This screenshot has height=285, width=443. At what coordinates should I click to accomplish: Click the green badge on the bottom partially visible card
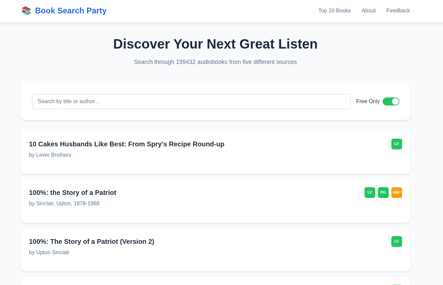coord(396,284)
